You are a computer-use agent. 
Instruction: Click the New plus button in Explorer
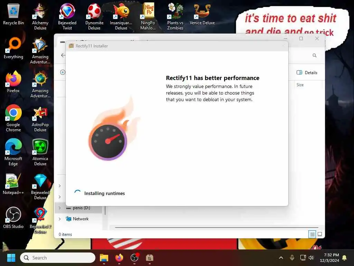coord(63,72)
